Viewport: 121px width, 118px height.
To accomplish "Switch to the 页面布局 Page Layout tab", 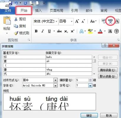I will click(57, 11).
